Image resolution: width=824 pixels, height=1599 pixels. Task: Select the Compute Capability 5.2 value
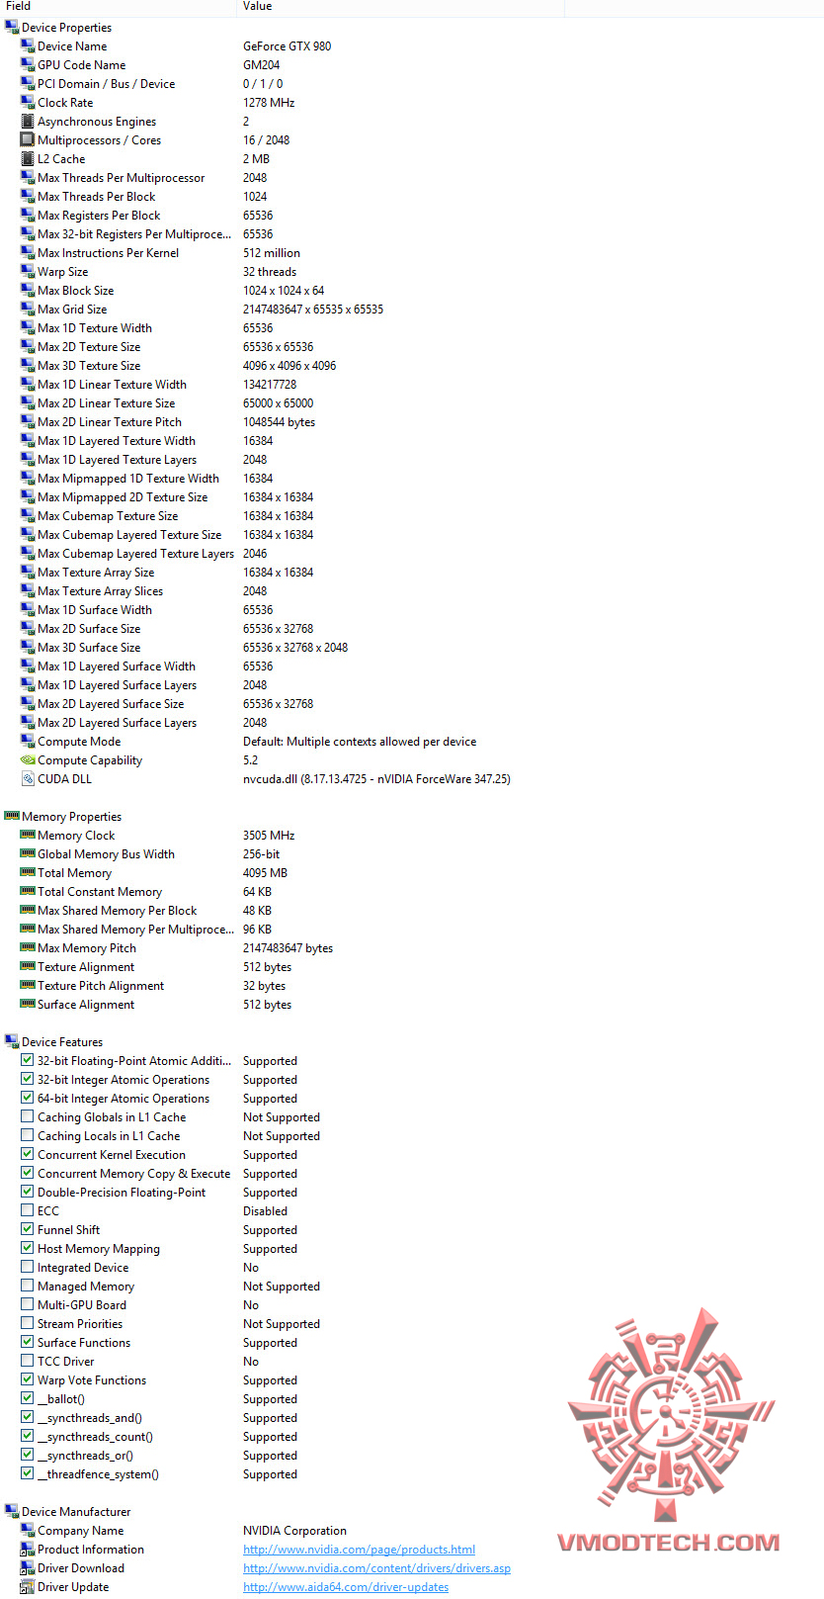tap(251, 760)
